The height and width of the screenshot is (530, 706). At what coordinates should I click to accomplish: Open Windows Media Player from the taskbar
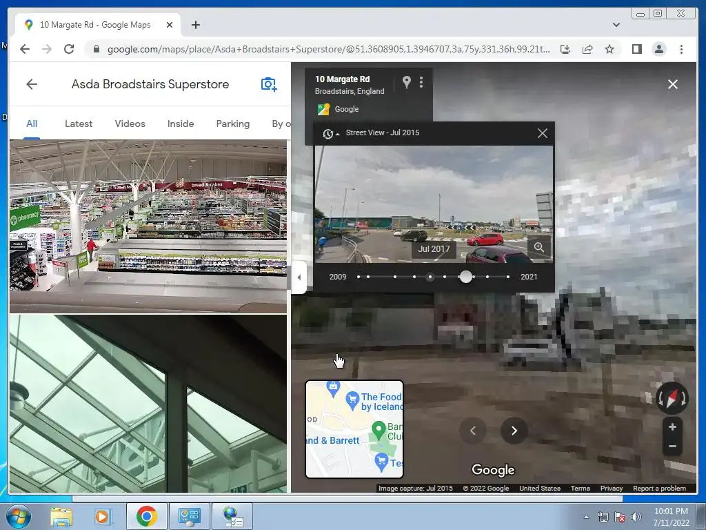(102, 516)
